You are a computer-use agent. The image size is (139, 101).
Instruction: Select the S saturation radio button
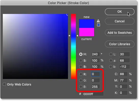coord(81,61)
